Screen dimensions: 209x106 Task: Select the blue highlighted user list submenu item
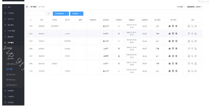click(x=9, y=69)
